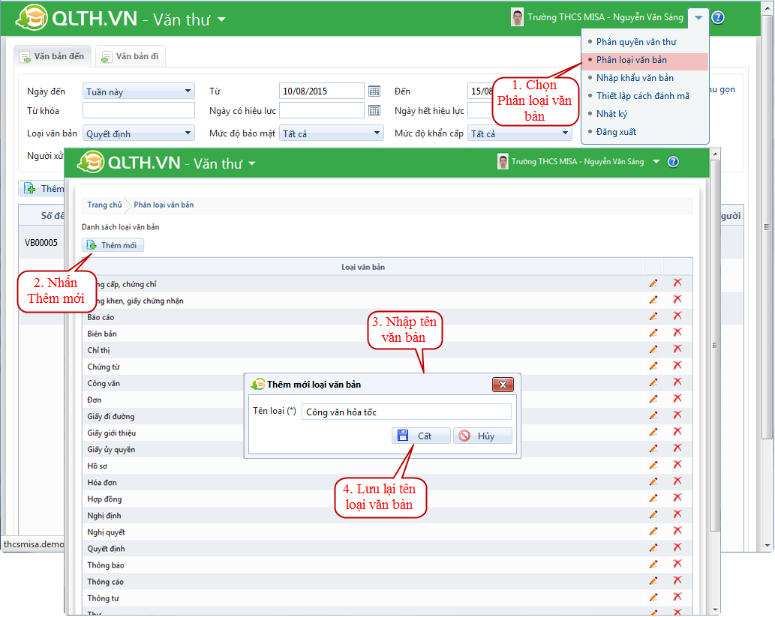Close the 'Thêm mới loại văn bản' dialog
This screenshot has width=775, height=617.
[503, 385]
